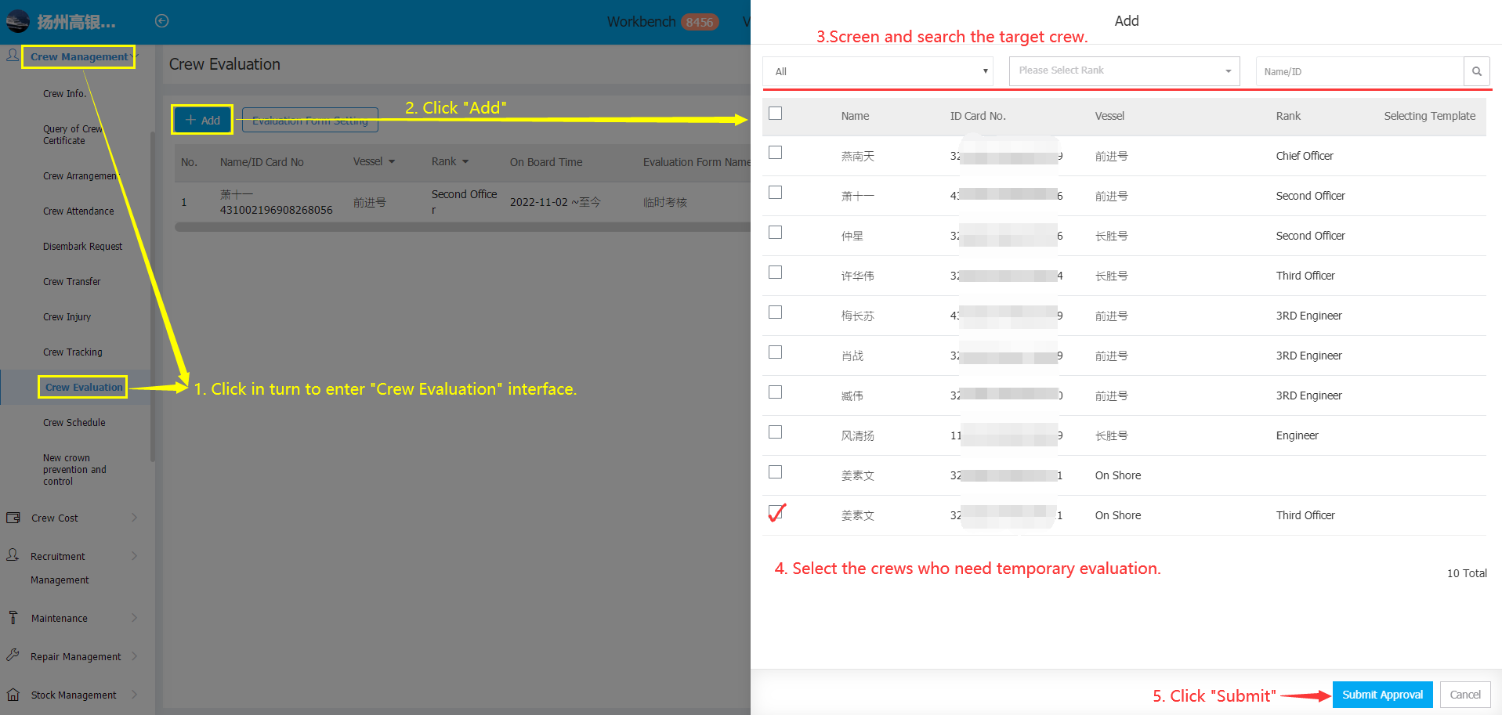Open Disembark Request page
The image size is (1502, 715).
82,247
